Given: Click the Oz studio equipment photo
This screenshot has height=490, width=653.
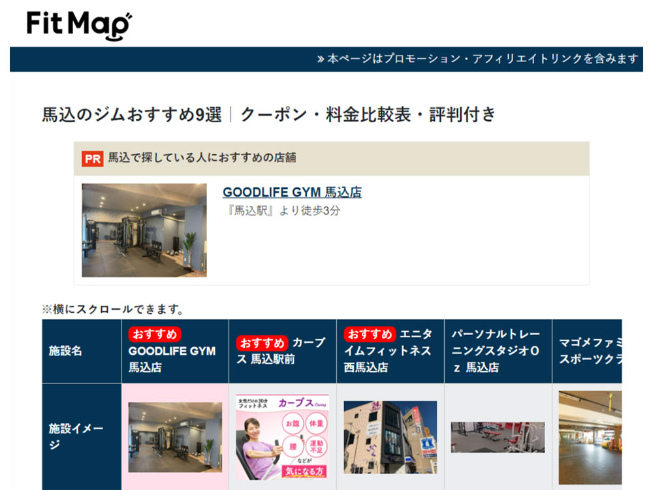Looking at the screenshot, I should (498, 437).
